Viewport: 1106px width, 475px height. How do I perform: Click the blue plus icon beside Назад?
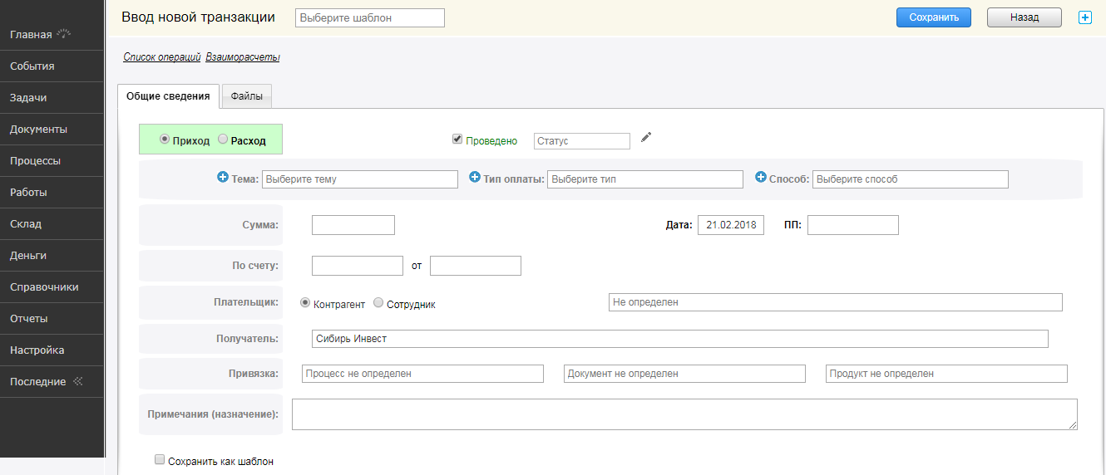pyautogui.click(x=1084, y=17)
